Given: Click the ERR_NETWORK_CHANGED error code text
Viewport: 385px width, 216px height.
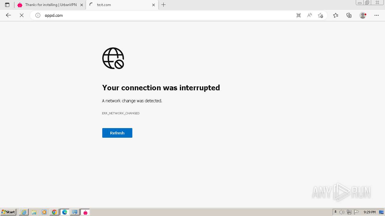Looking at the screenshot, I should pyautogui.click(x=121, y=113).
